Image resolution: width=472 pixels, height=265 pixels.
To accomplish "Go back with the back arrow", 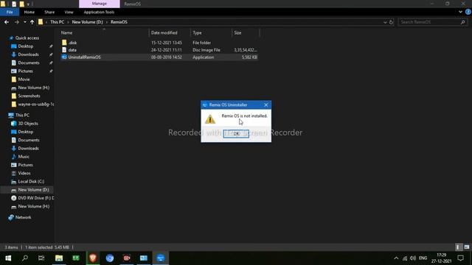I will (x=7, y=22).
